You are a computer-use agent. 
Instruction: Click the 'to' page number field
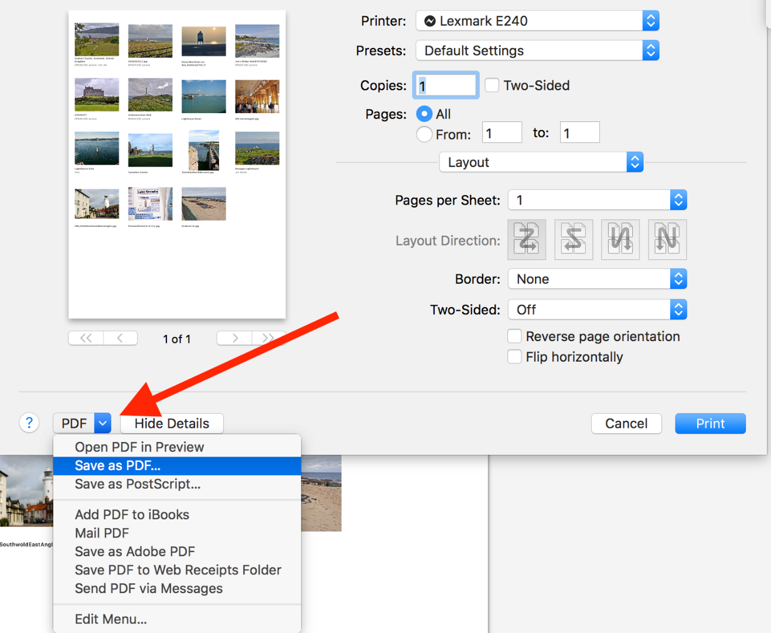point(580,132)
